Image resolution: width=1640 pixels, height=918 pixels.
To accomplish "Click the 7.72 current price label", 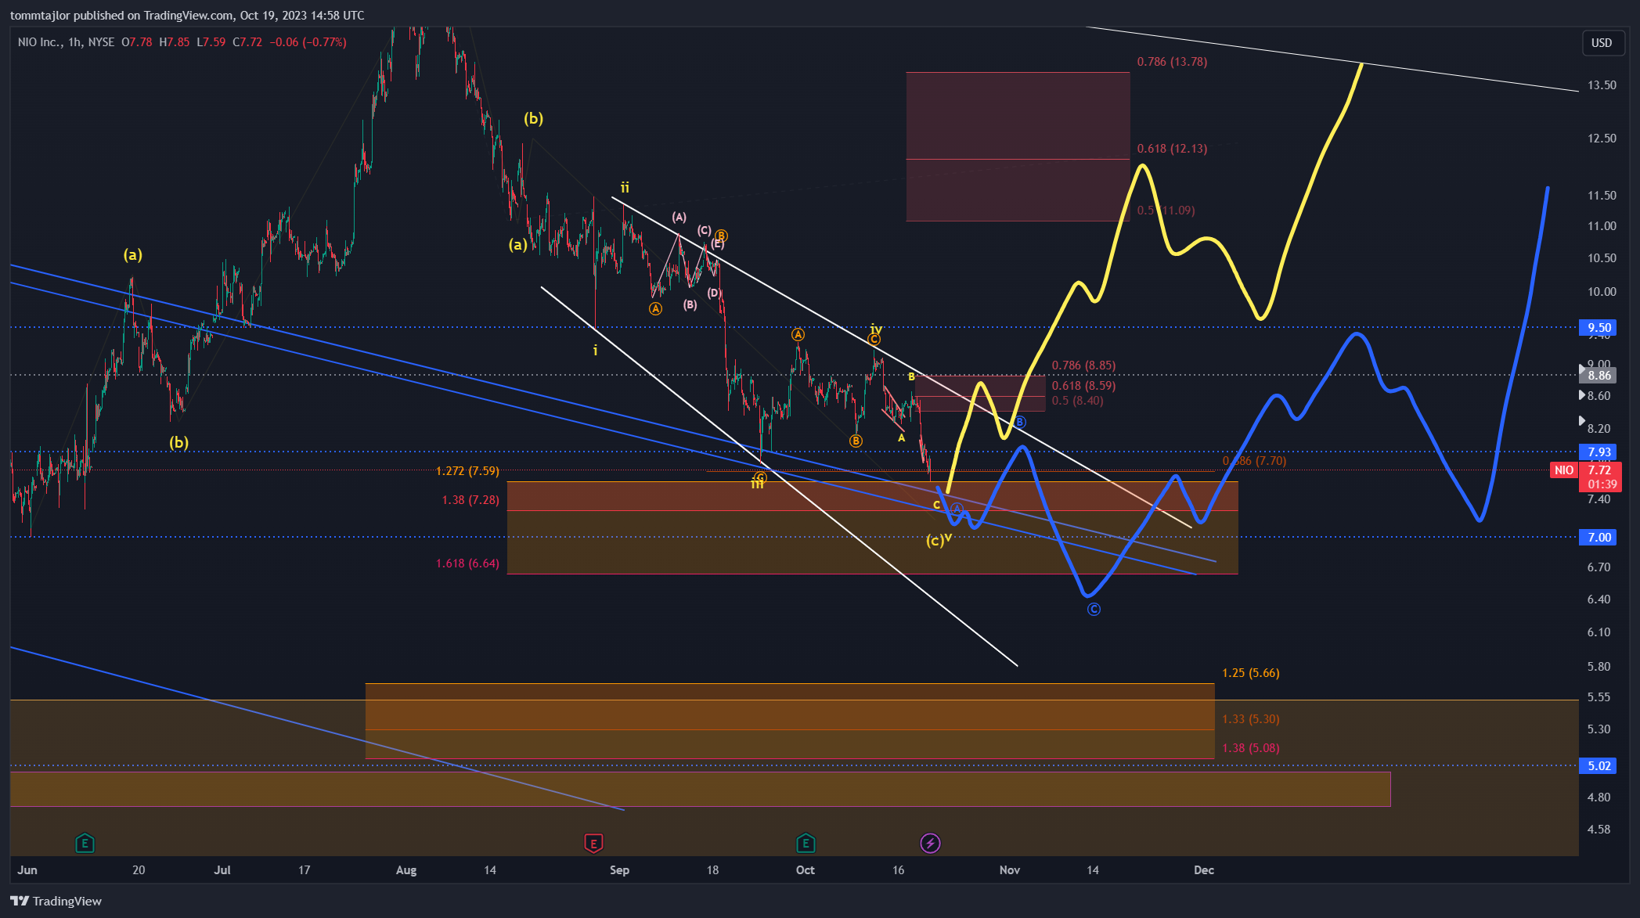I will point(1599,470).
